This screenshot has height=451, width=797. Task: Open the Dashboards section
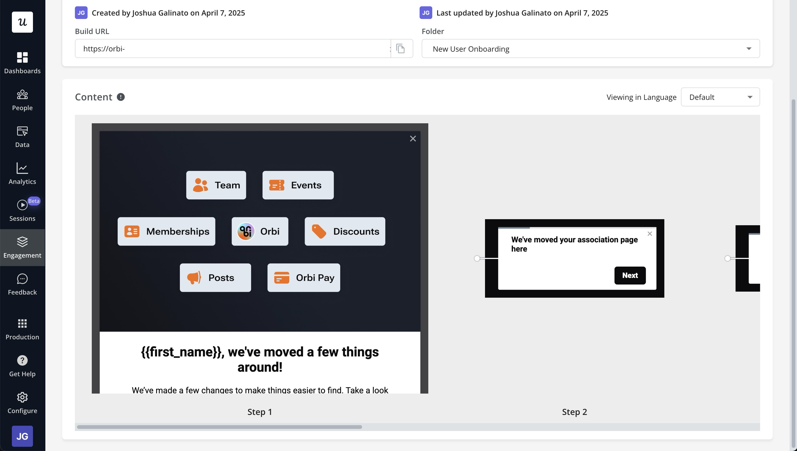tap(22, 63)
